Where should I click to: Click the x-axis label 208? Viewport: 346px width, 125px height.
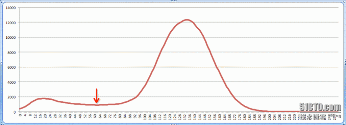(279, 117)
